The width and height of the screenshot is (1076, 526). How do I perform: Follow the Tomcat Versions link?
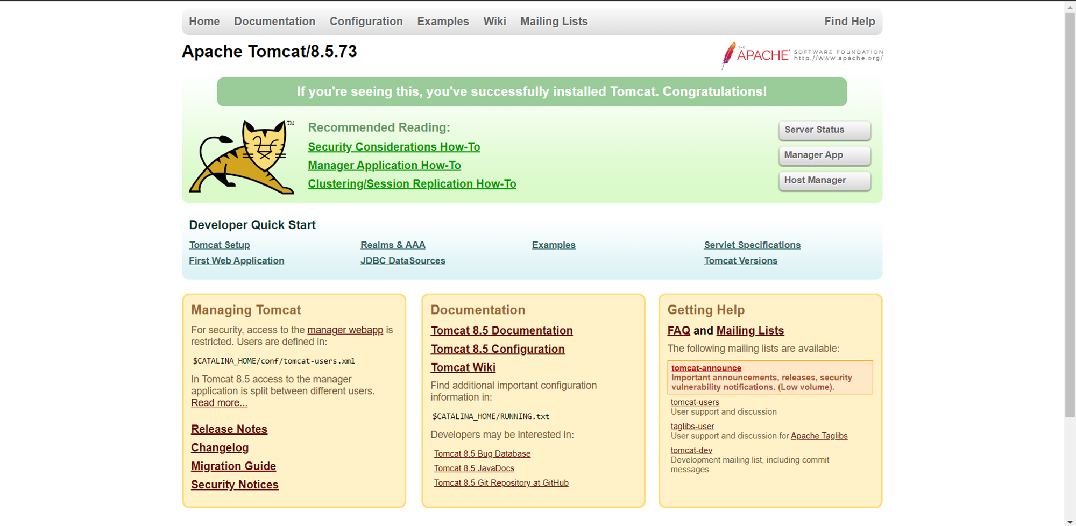[x=740, y=261]
